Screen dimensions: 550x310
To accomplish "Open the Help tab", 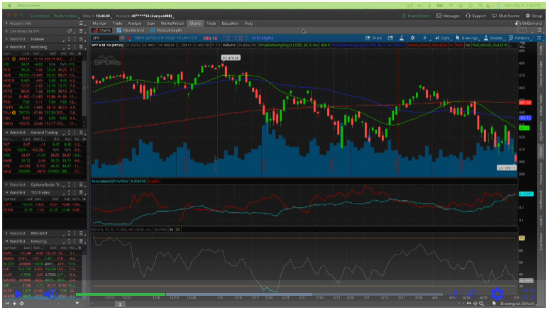I will point(248,23).
